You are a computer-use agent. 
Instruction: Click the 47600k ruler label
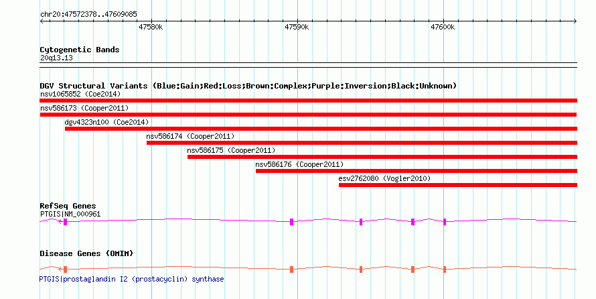[x=443, y=27]
